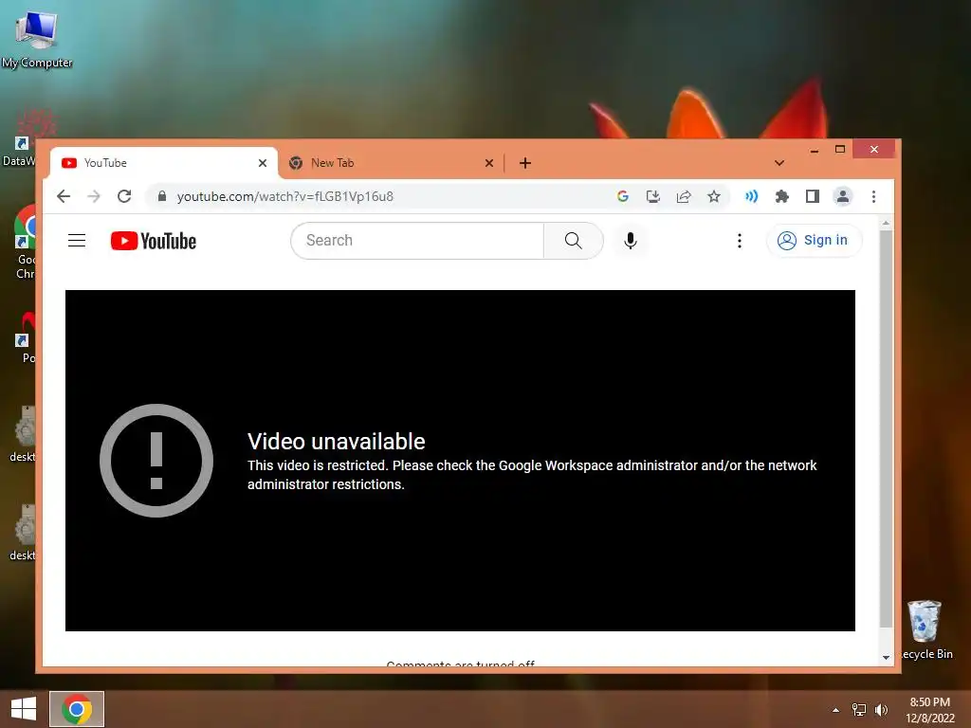
Task: Open network icon in system tray
Action: [x=859, y=709]
